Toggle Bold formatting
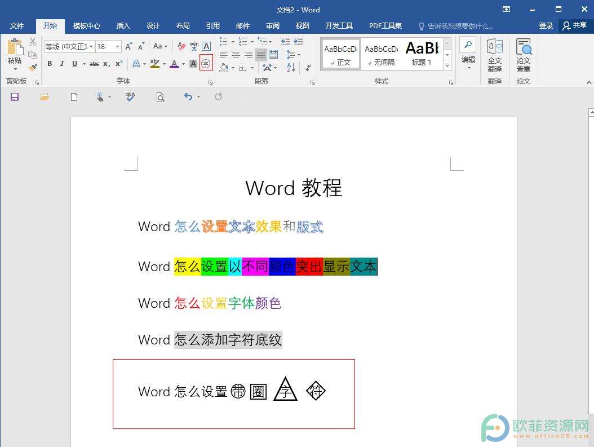Screen dimensions: 594x447 (50, 64)
